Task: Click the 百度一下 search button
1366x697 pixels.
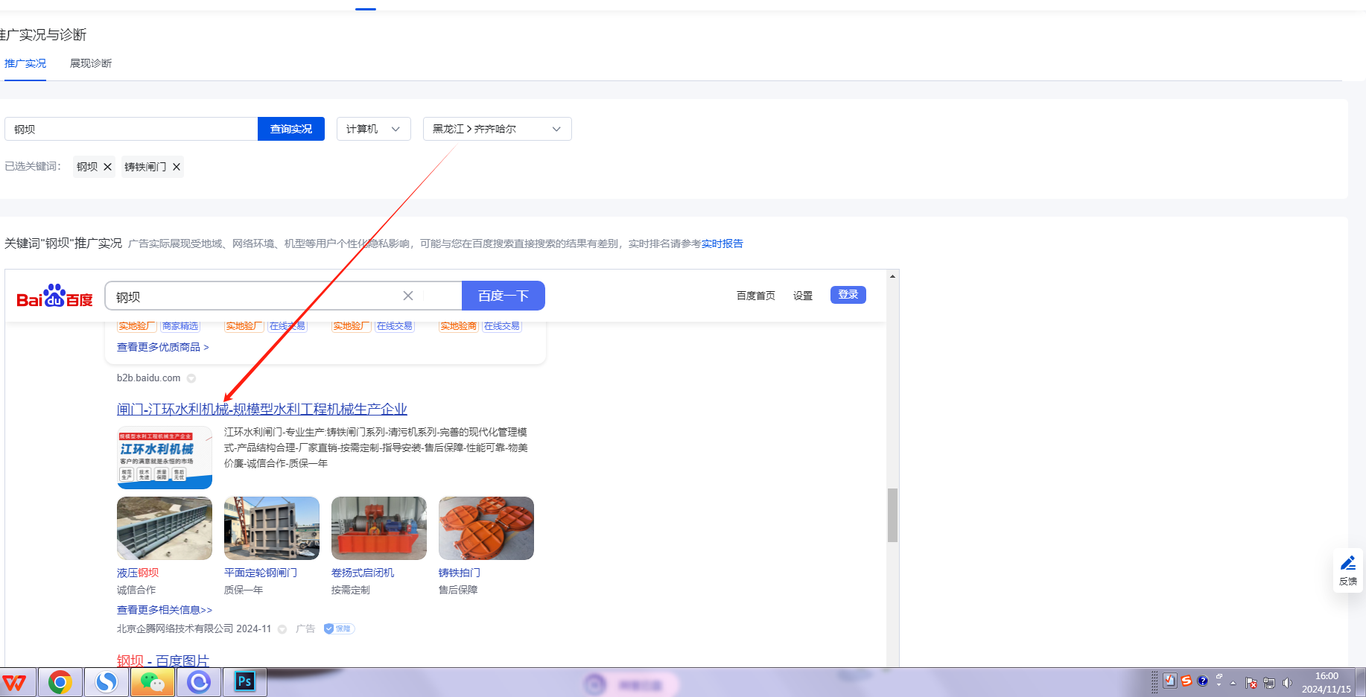Action: pos(503,296)
